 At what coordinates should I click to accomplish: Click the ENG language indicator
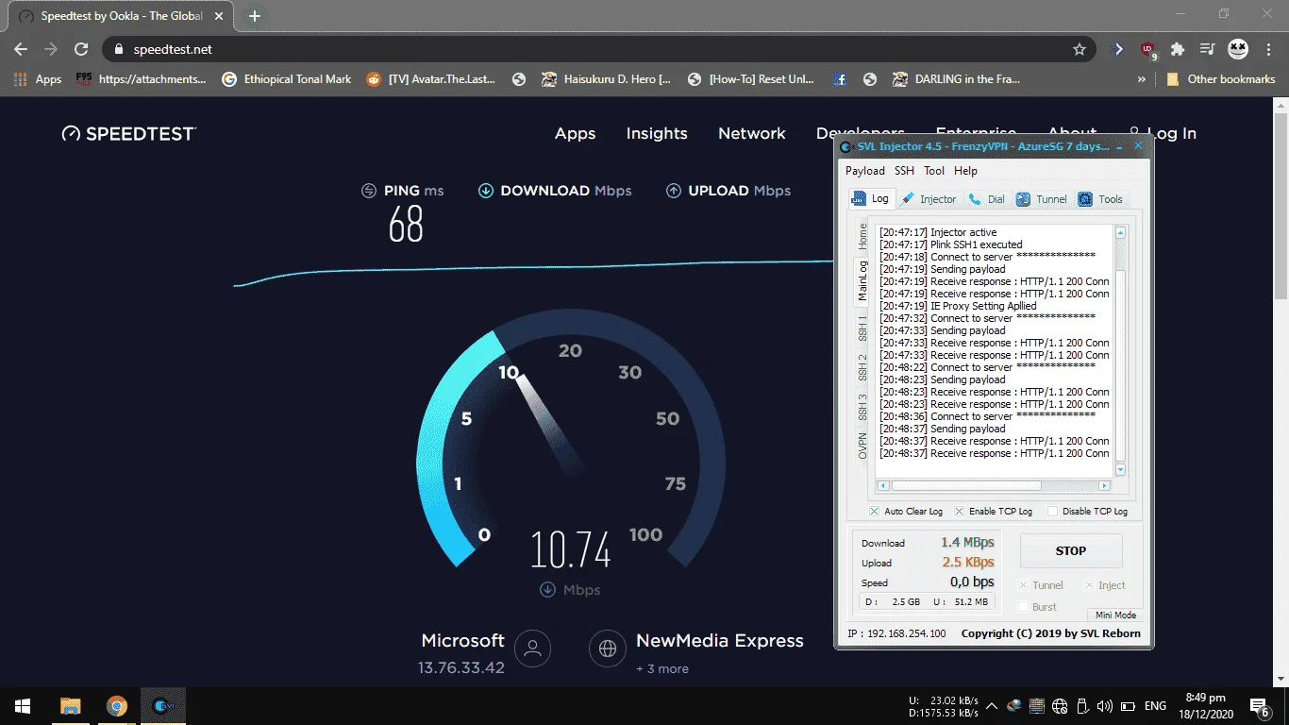click(x=1155, y=706)
